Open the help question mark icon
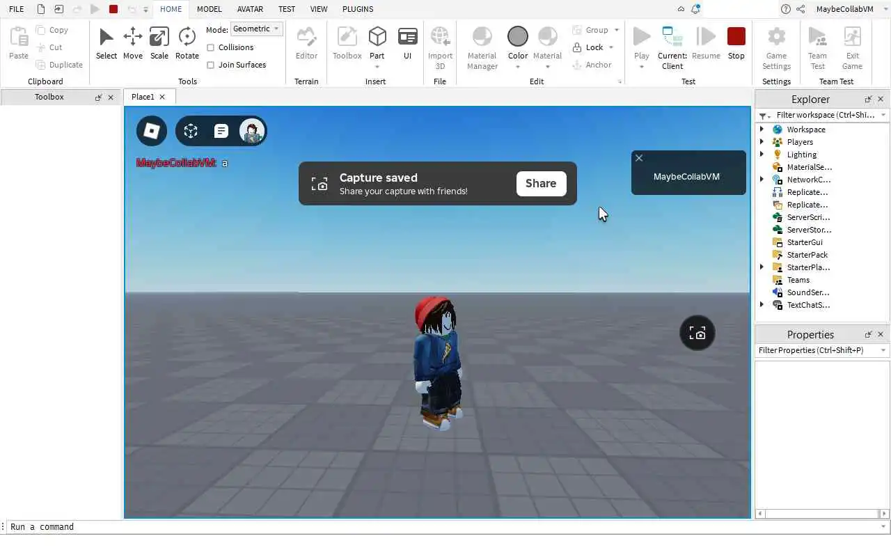This screenshot has width=891, height=557. pos(786,9)
